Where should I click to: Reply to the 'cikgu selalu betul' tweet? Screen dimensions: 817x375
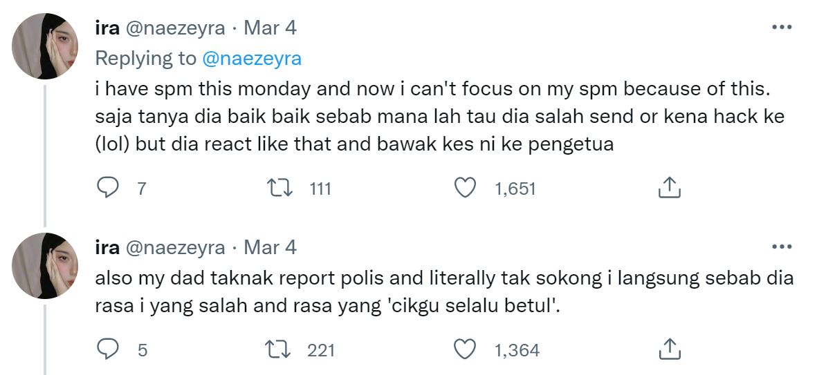[x=108, y=349]
